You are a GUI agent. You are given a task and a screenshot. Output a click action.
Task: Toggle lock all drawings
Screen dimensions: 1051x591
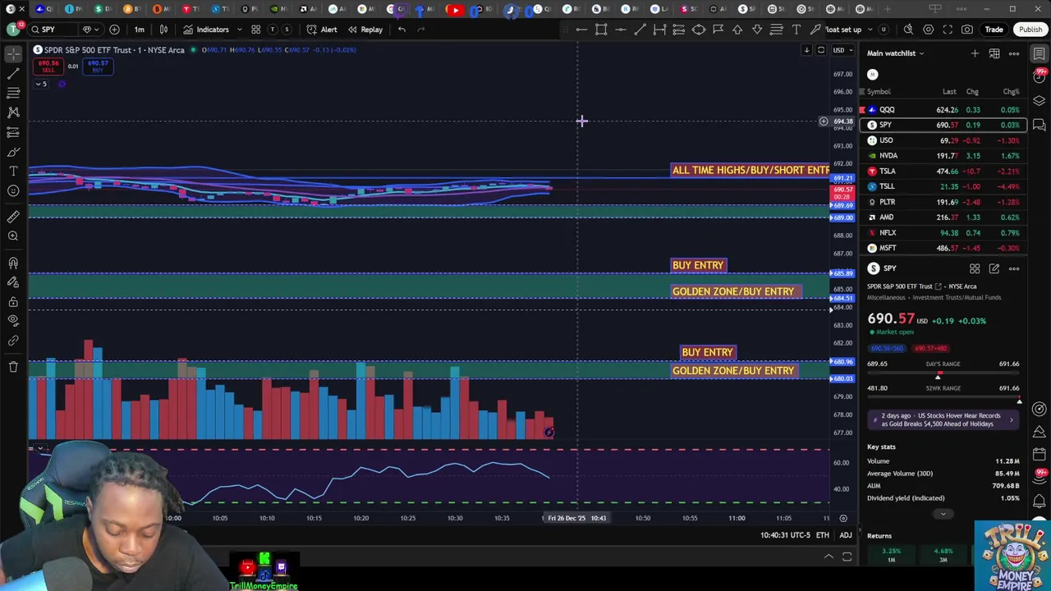13,302
